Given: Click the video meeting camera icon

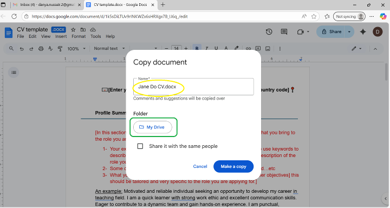Looking at the screenshot, I should pos(301,32).
